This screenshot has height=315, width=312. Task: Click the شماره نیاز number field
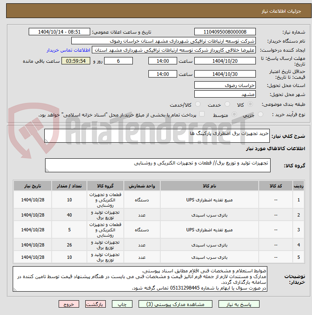coord(225,32)
